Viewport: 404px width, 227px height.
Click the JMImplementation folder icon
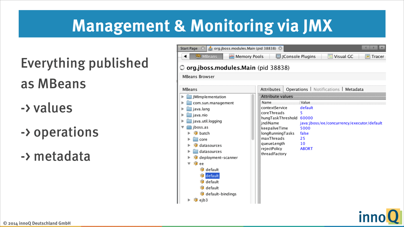(x=189, y=97)
